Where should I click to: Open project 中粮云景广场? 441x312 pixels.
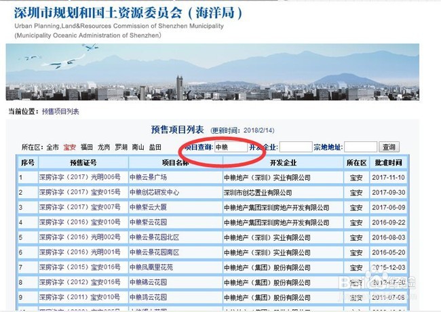(148, 177)
